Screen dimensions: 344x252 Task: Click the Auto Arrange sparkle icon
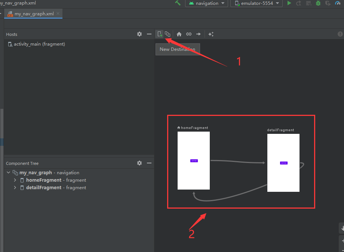point(211,34)
